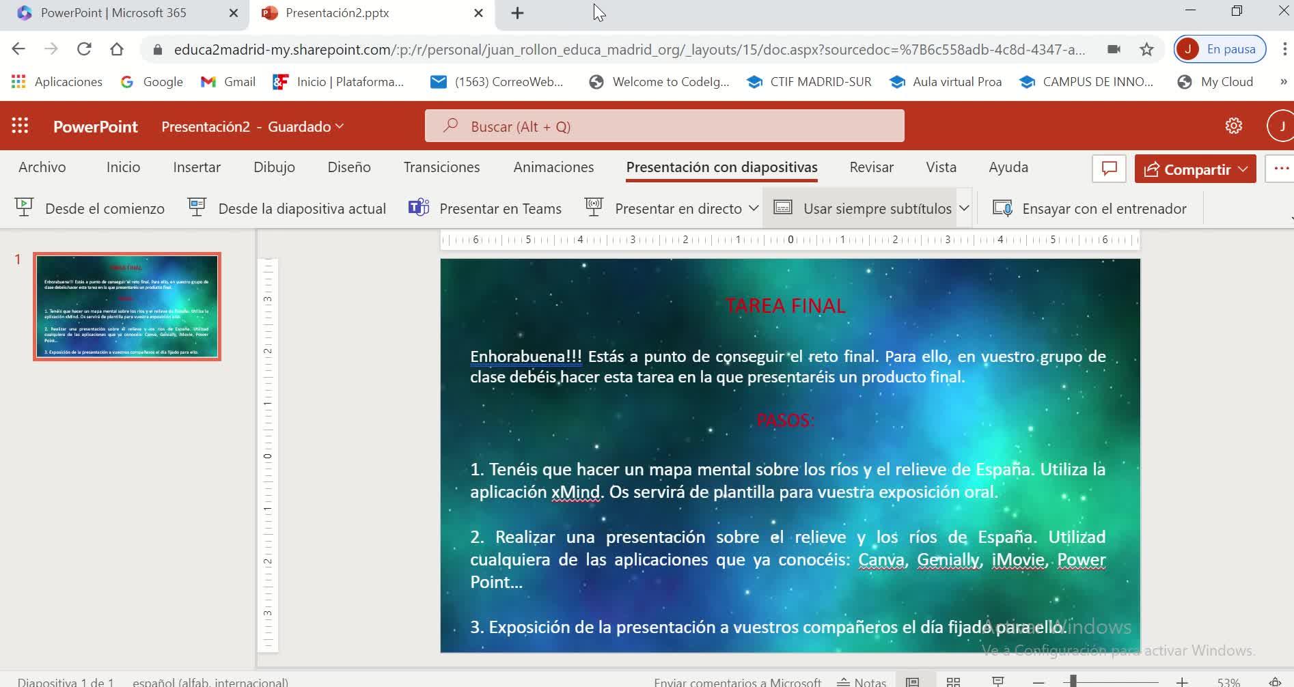This screenshot has width=1294, height=687.
Task: Open the En pausa Chrome profile button
Action: click(1220, 49)
